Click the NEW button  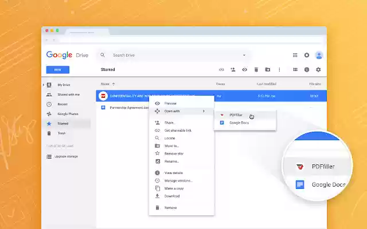[57, 70]
